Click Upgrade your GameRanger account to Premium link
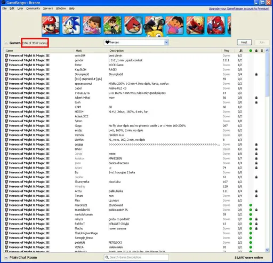The height and width of the screenshot is (263, 273). pyautogui.click(x=239, y=9)
